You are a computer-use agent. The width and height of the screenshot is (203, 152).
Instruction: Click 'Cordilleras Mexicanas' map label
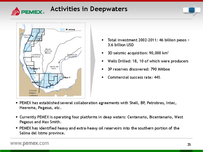(36, 56)
